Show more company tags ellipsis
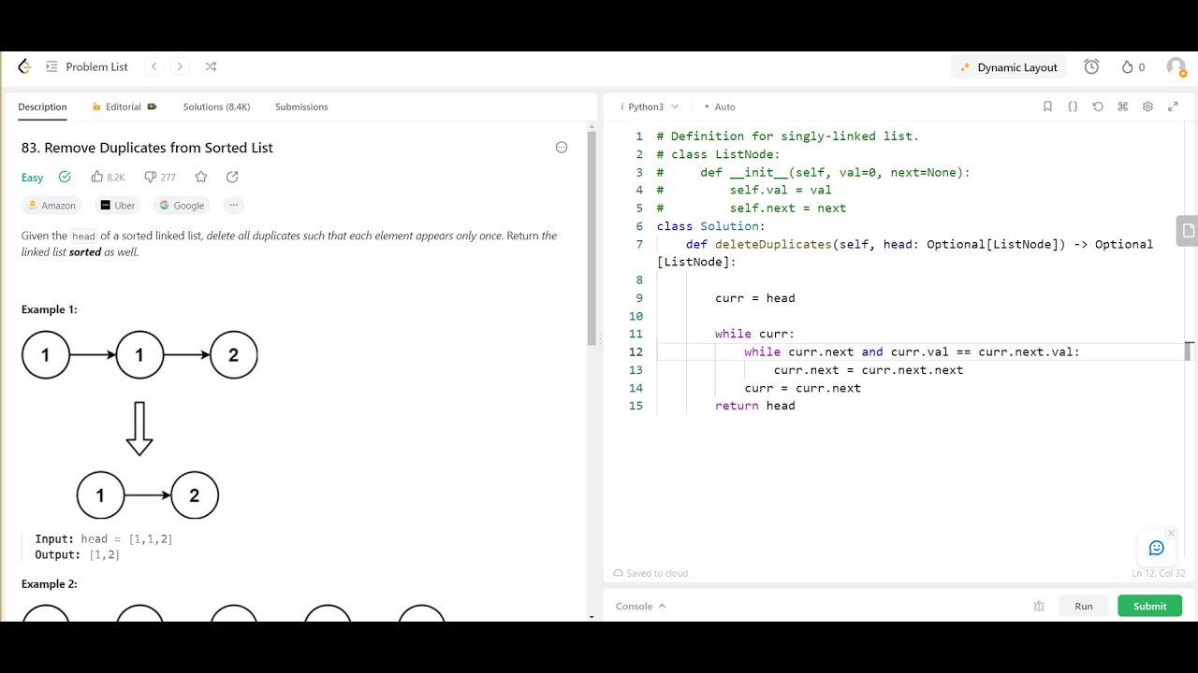This screenshot has width=1198, height=673. click(x=234, y=206)
